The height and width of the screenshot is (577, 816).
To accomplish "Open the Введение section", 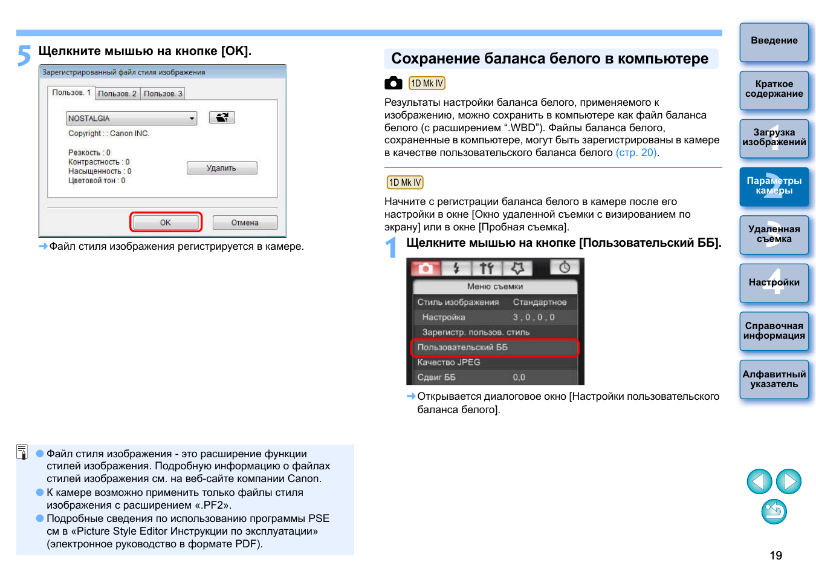I will tap(774, 41).
